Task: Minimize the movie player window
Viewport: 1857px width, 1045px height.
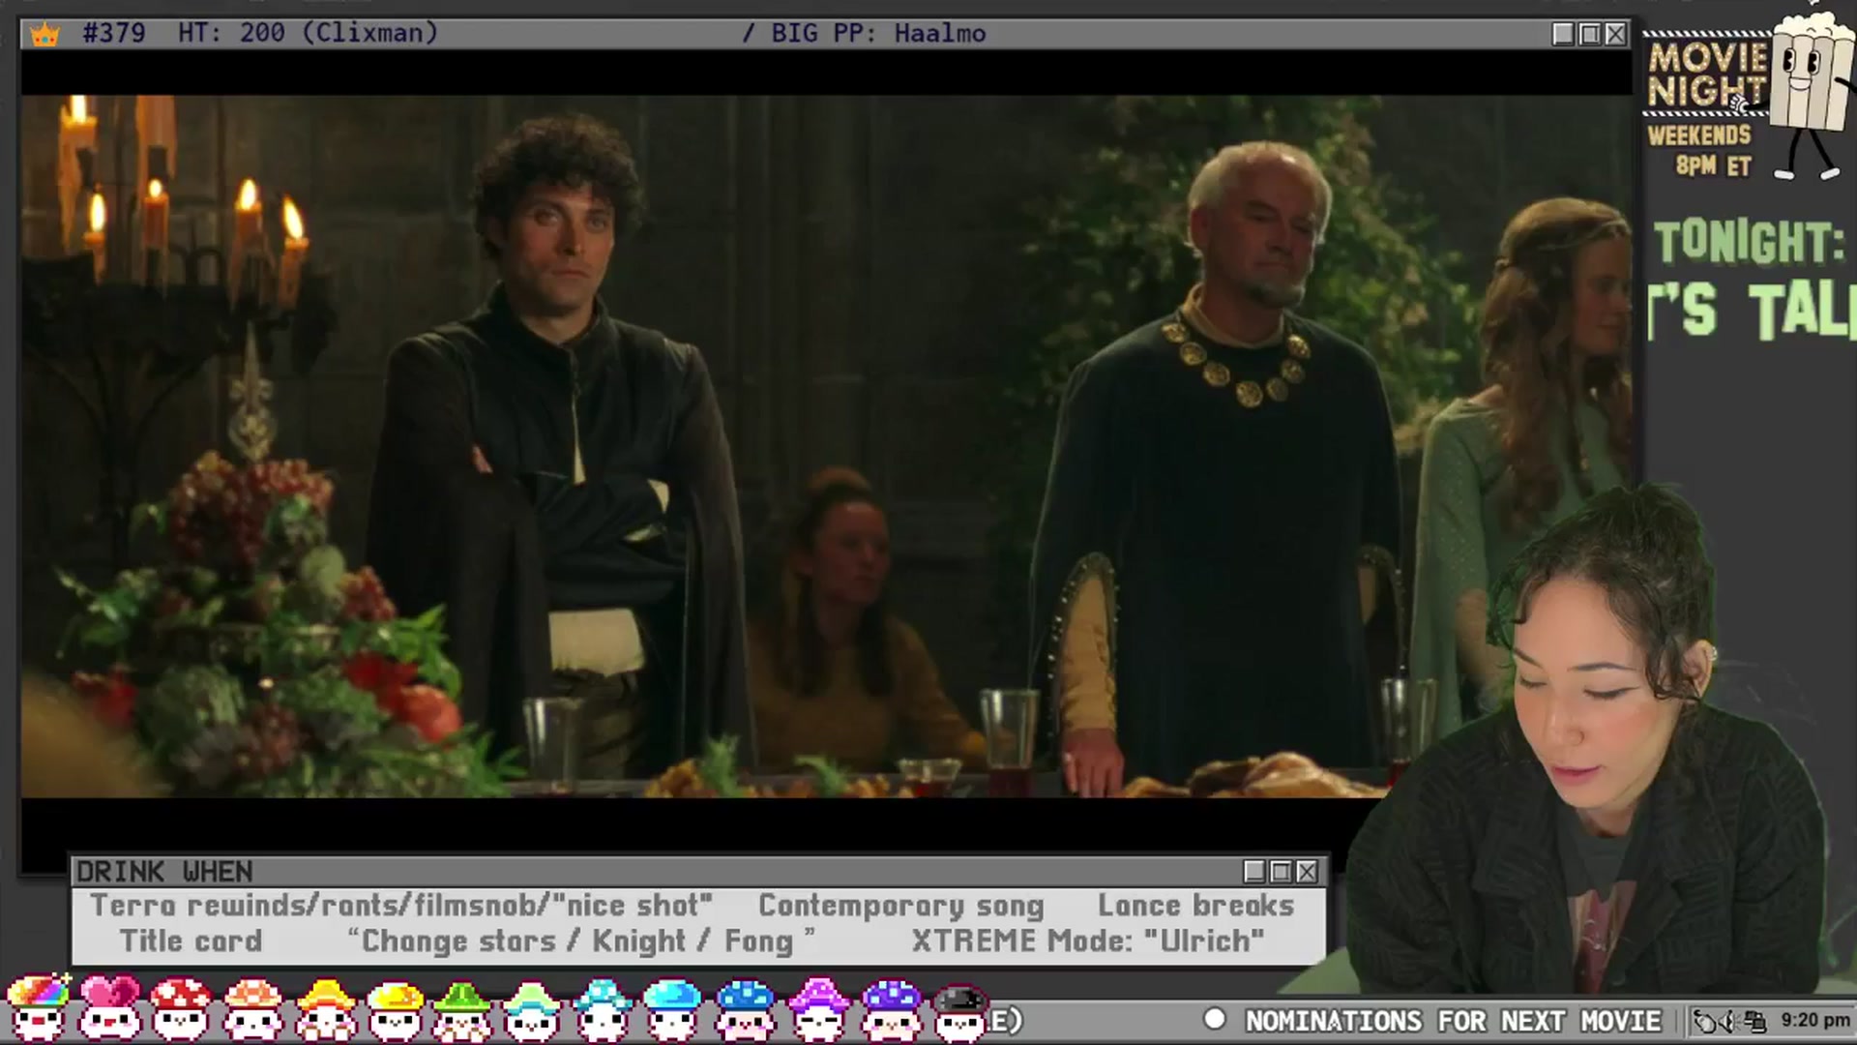Action: tap(1563, 34)
